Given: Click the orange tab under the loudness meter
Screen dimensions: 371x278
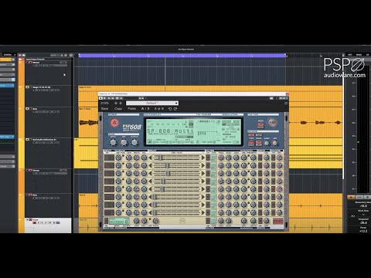Looking at the screenshot, I should pos(351,197).
